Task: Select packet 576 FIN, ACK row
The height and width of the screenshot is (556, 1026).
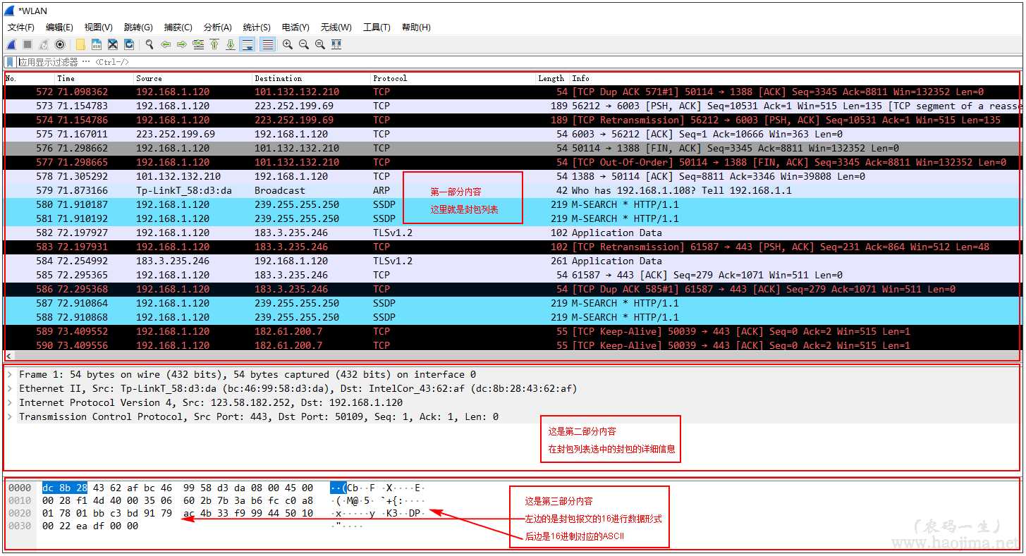Action: (x=512, y=148)
